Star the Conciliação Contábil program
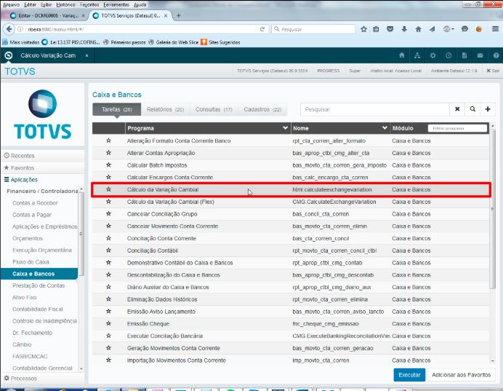 (x=108, y=250)
